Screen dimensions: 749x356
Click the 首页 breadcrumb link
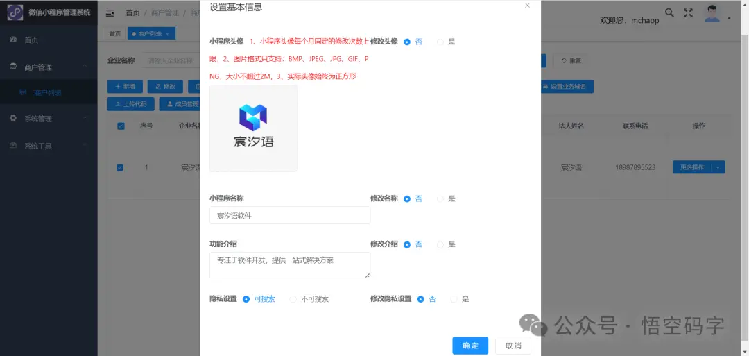(x=132, y=13)
